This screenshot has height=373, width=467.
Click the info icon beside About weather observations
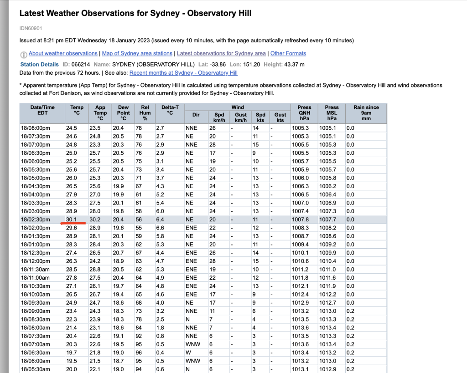point(24,54)
